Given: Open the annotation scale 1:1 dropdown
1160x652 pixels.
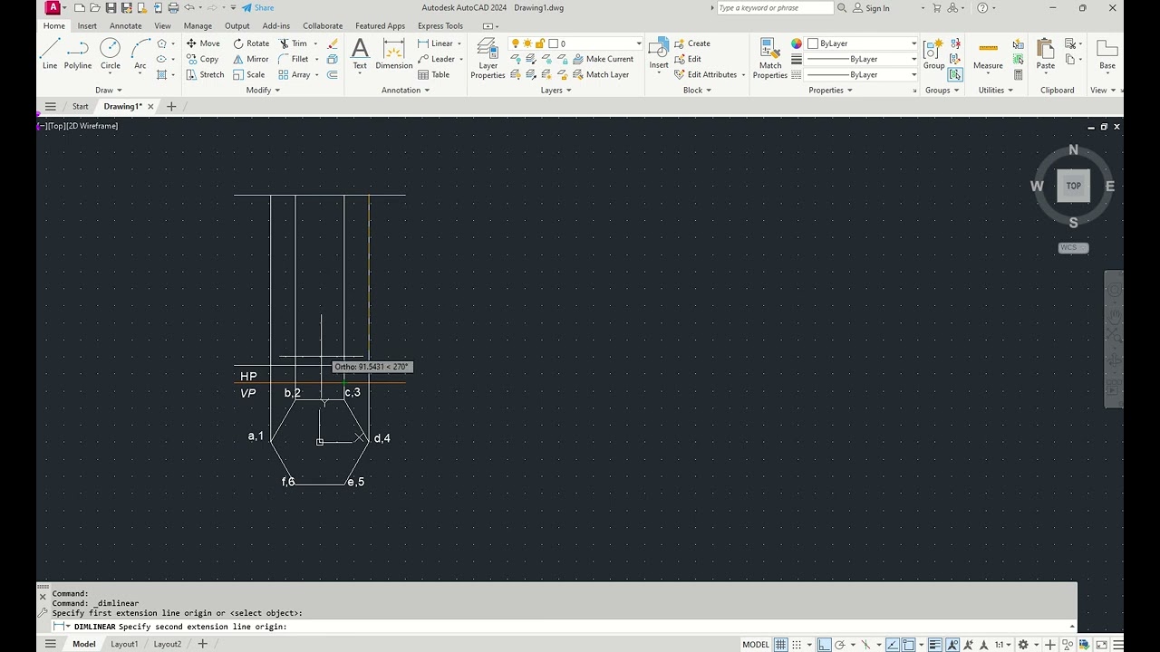Looking at the screenshot, I should click(1003, 645).
